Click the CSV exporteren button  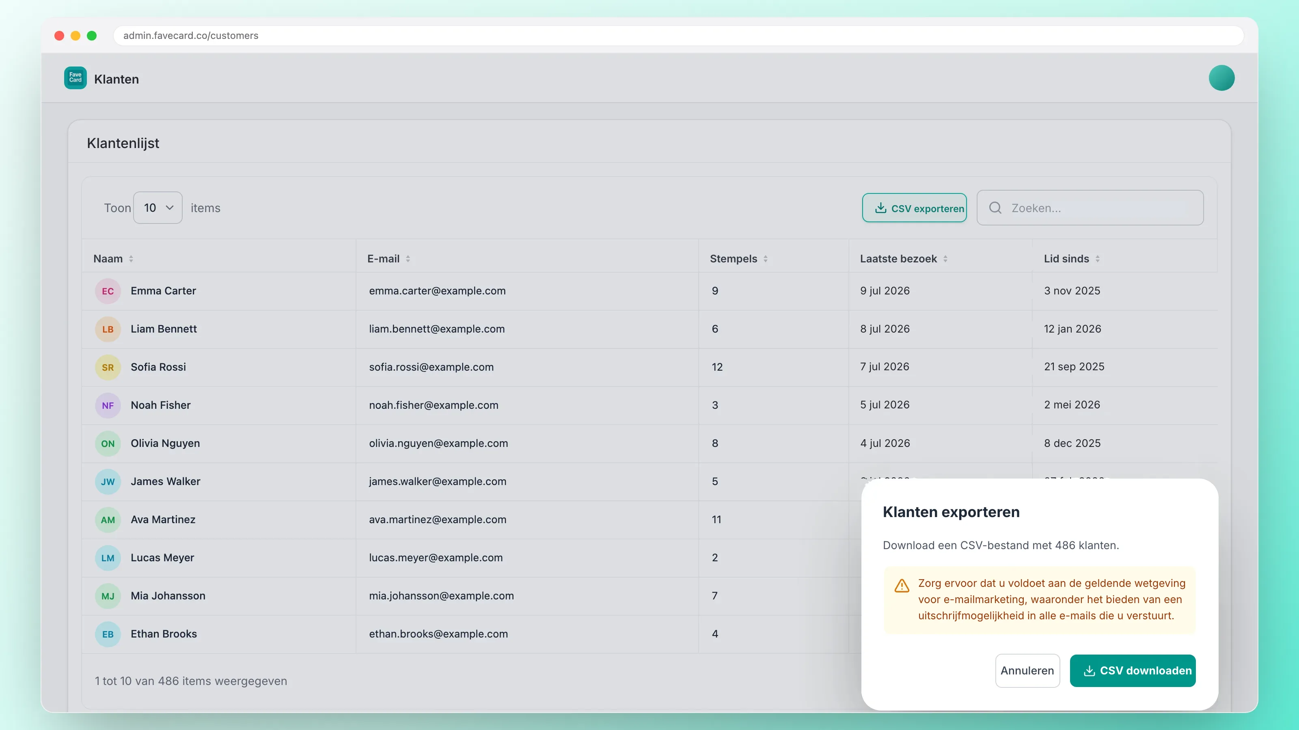(x=914, y=208)
